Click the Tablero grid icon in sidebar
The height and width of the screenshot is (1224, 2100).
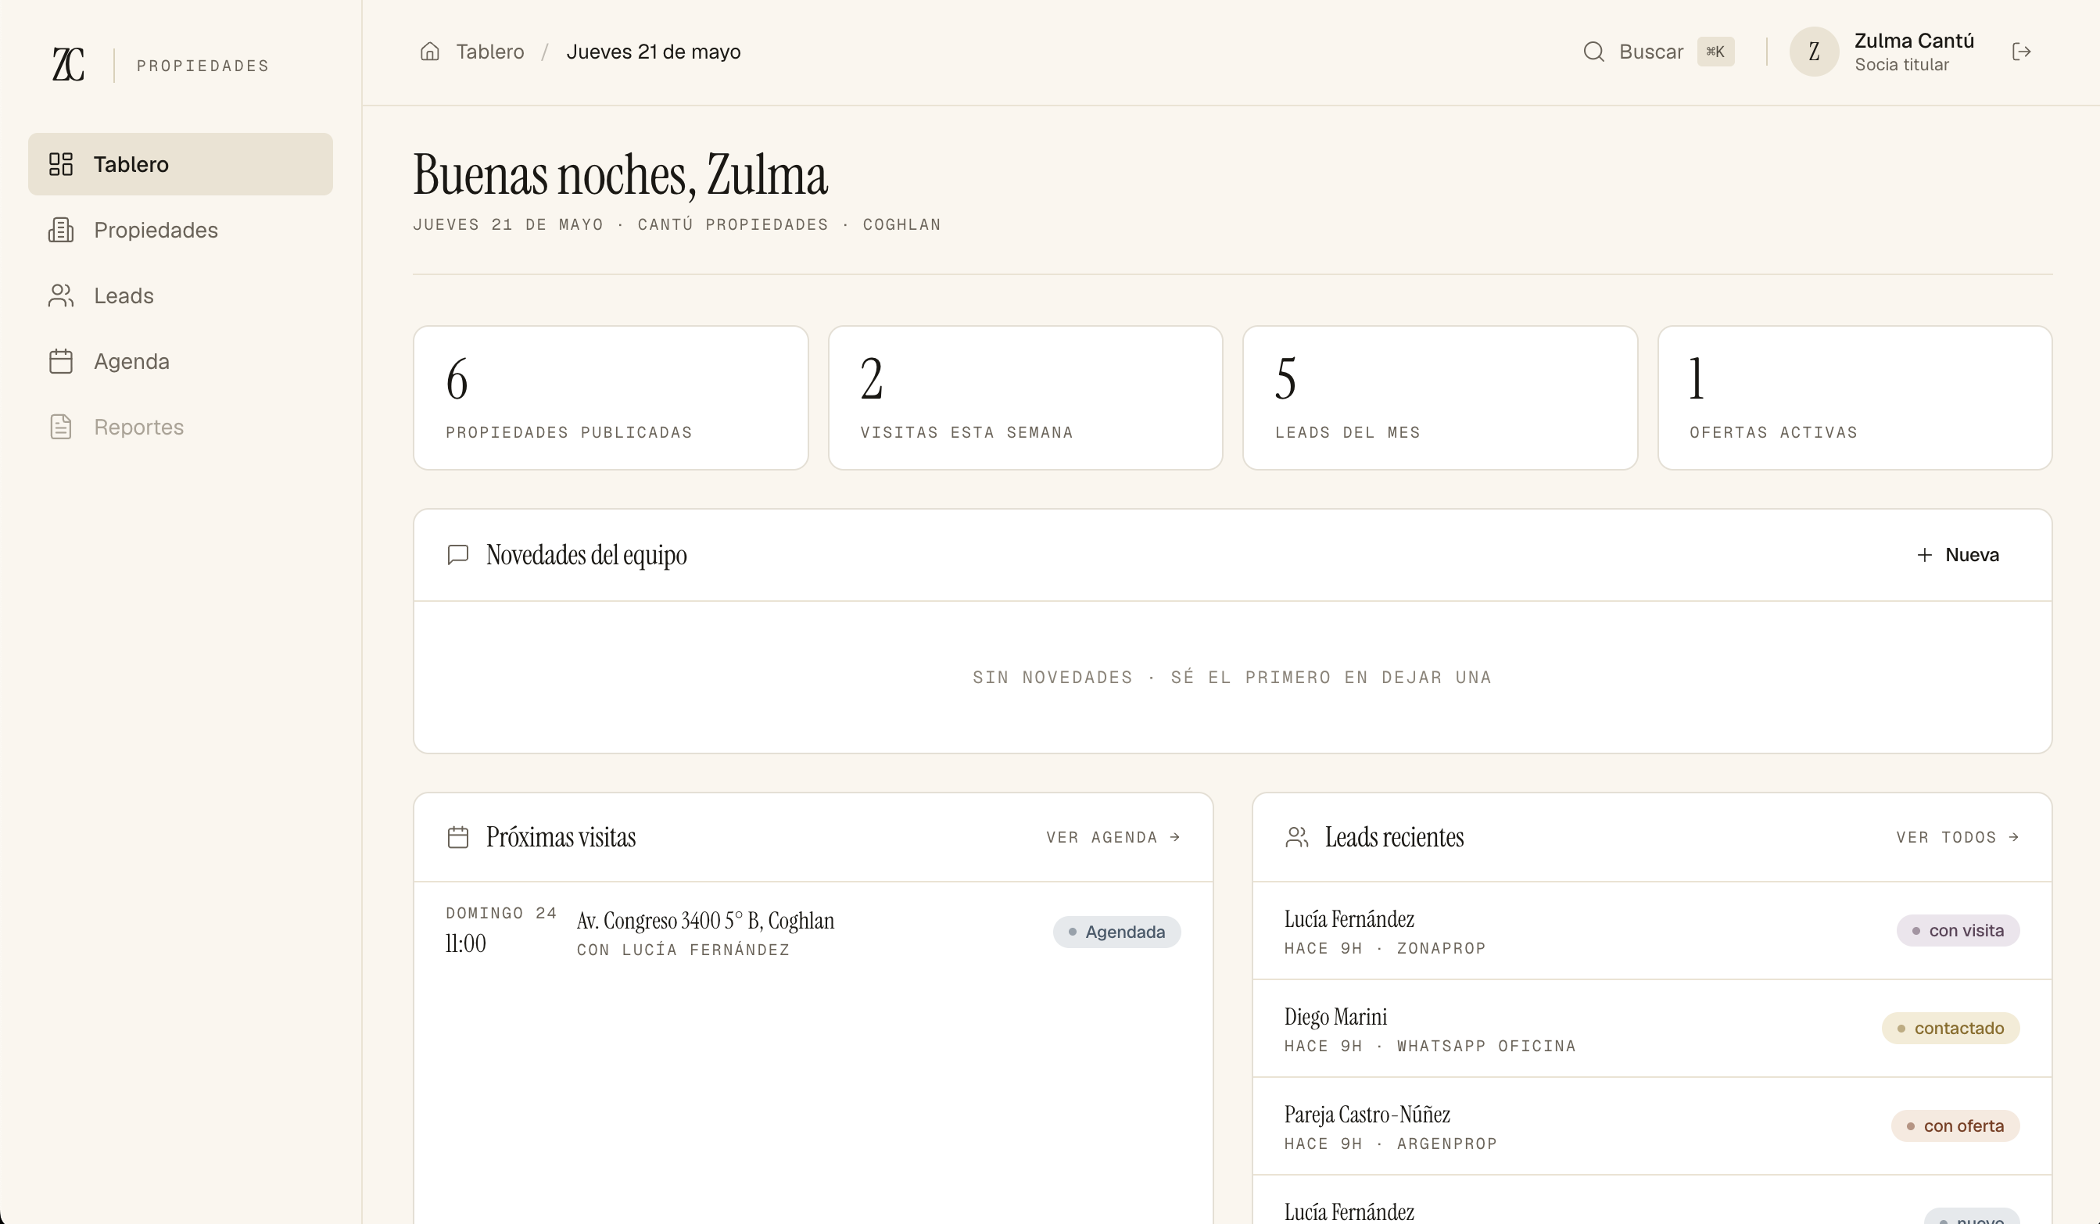point(61,164)
